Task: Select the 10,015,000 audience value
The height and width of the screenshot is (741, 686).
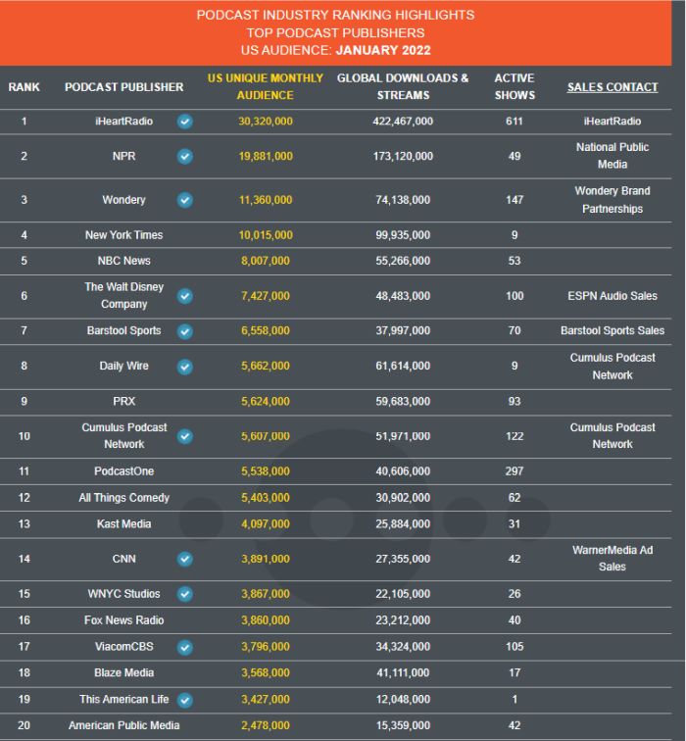Action: coord(265,235)
